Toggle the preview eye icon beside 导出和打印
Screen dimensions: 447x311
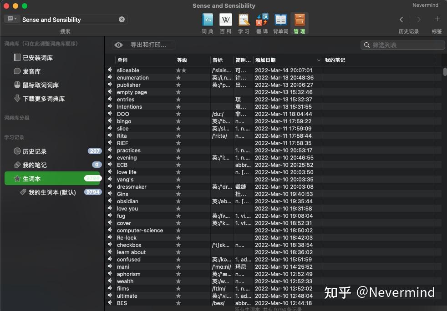coord(118,45)
